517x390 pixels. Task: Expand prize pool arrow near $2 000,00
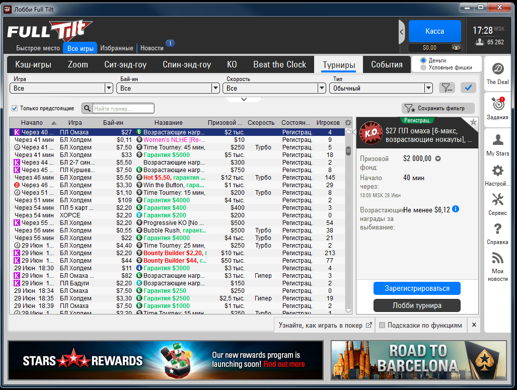[x=438, y=159]
